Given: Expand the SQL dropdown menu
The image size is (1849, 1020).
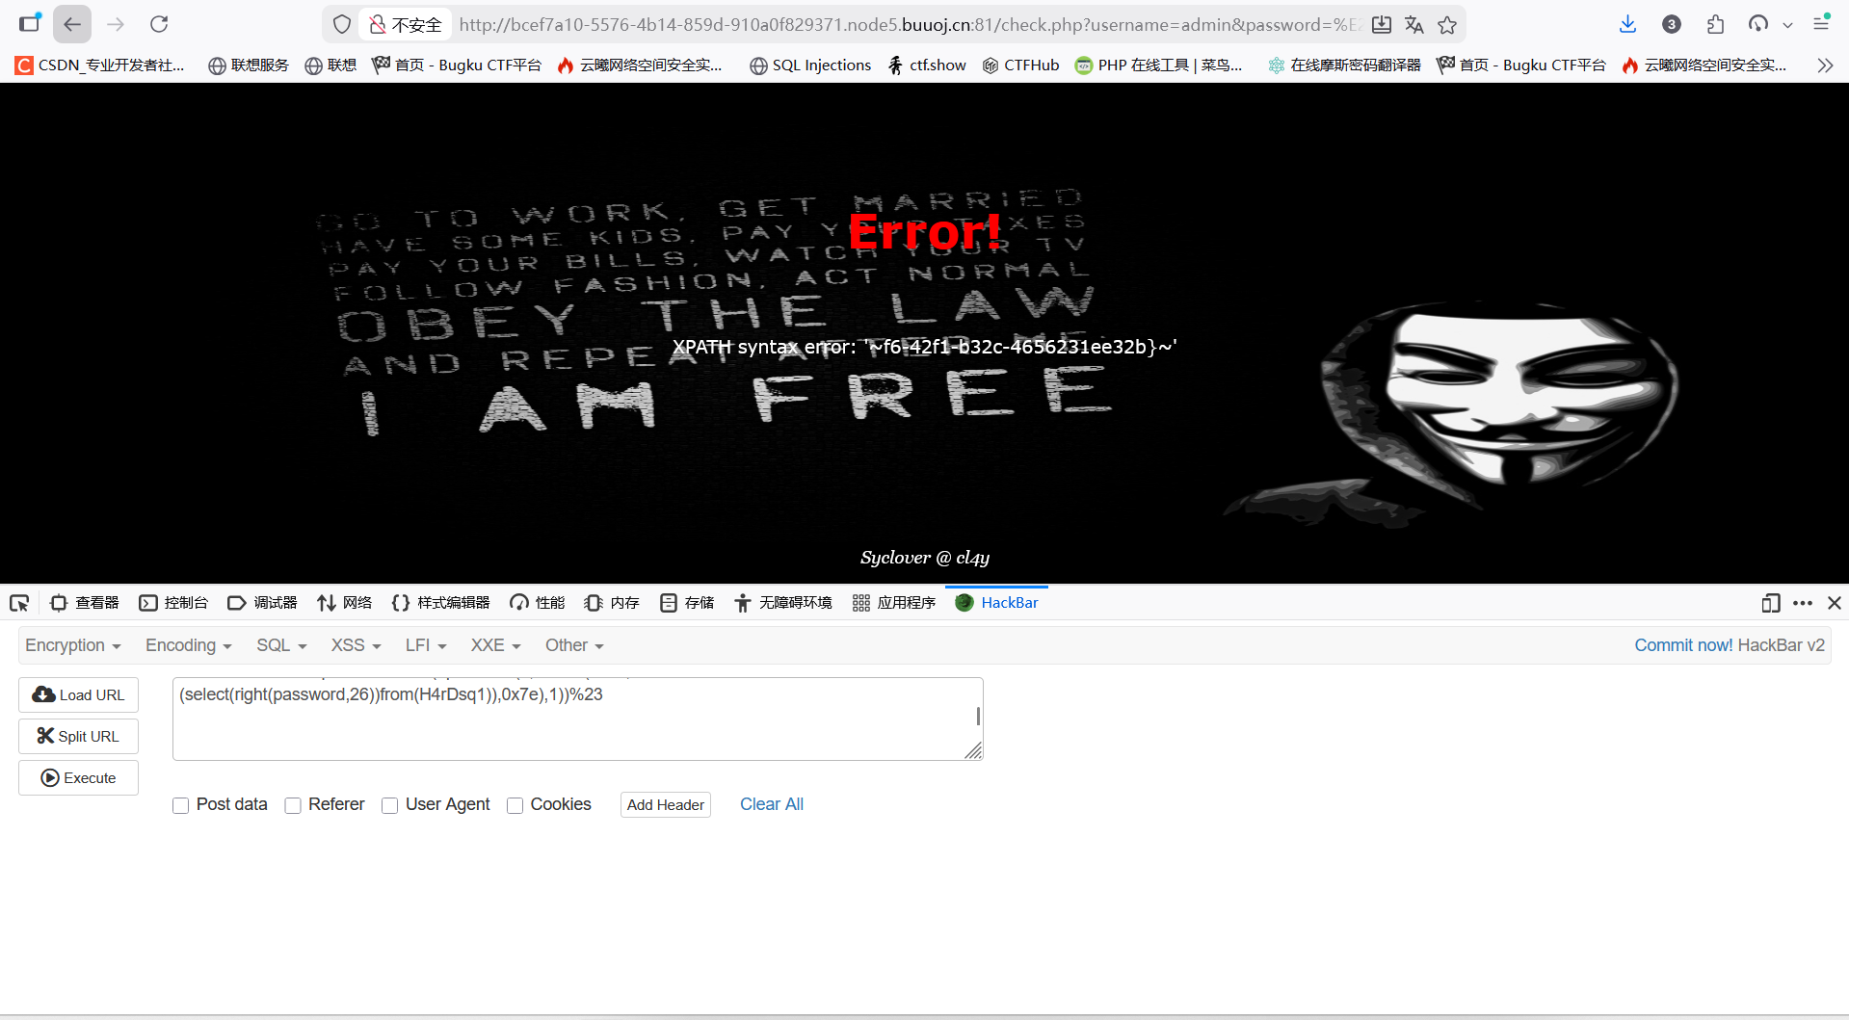Looking at the screenshot, I should pyautogui.click(x=281, y=645).
